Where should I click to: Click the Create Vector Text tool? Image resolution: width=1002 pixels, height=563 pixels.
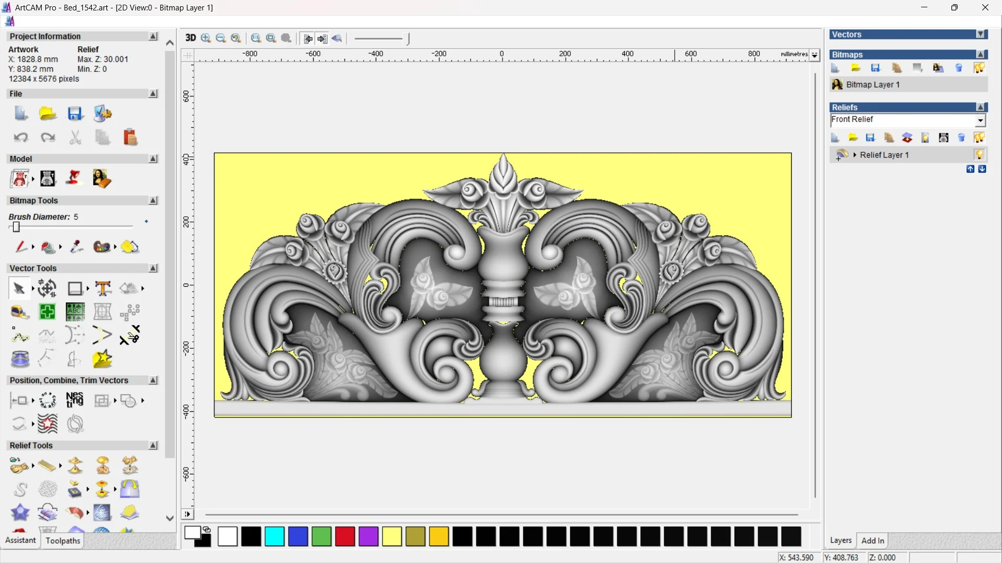(x=103, y=288)
